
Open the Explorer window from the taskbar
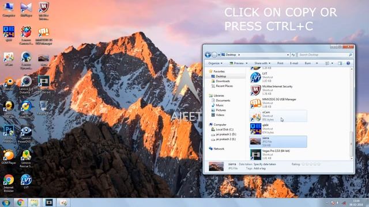pyautogui.click(x=35, y=202)
